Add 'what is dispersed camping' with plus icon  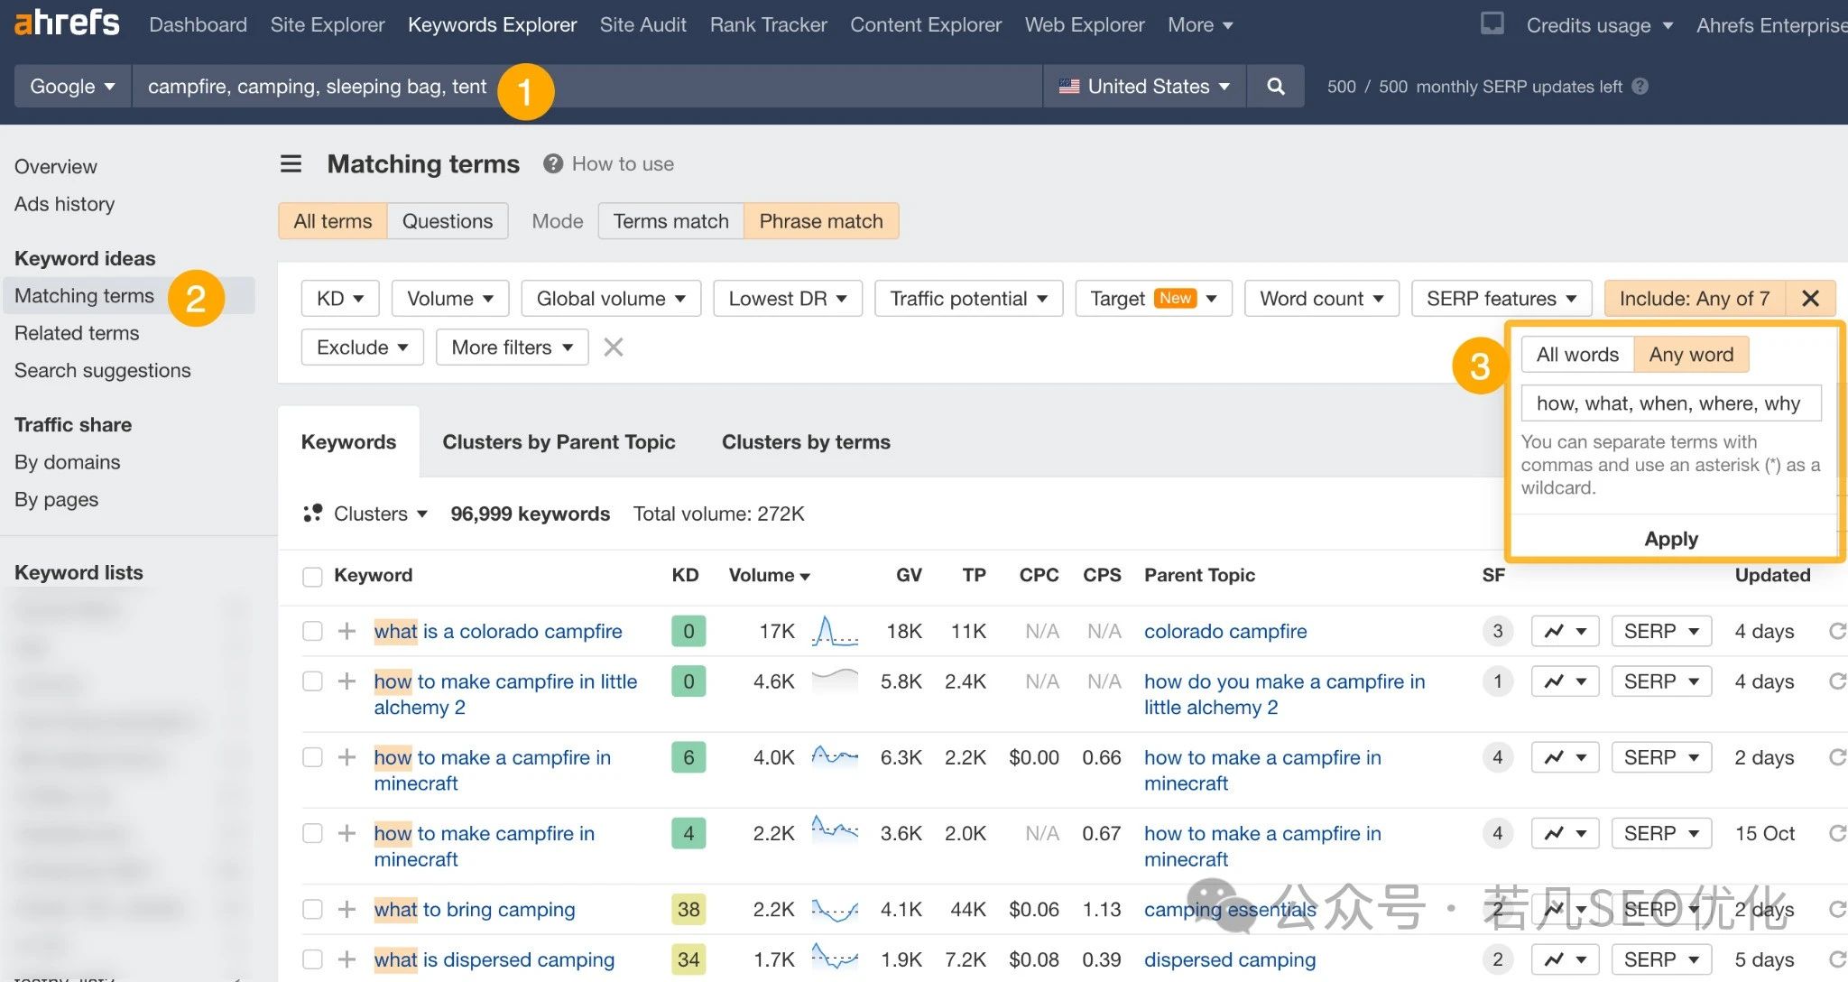pyautogui.click(x=346, y=959)
